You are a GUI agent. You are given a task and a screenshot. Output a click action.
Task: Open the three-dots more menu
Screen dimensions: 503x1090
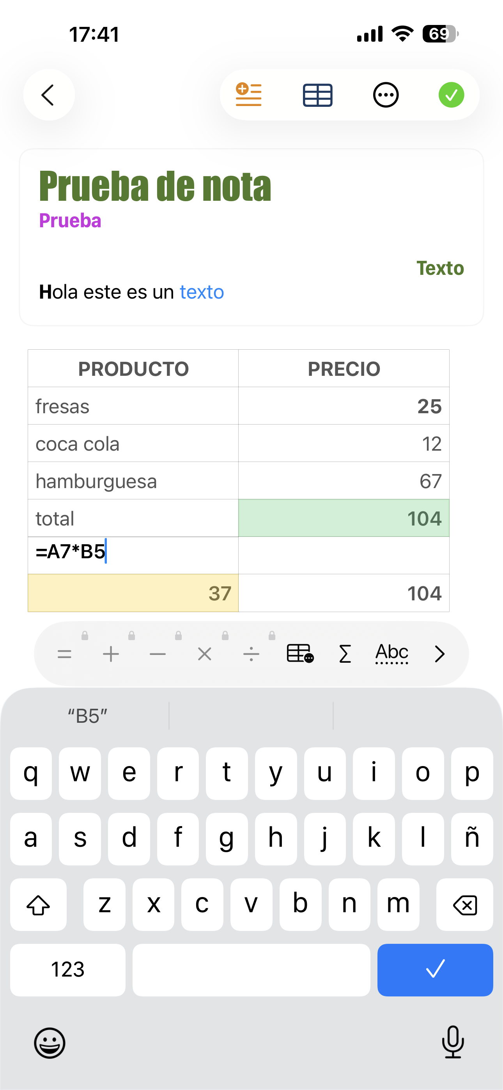385,95
